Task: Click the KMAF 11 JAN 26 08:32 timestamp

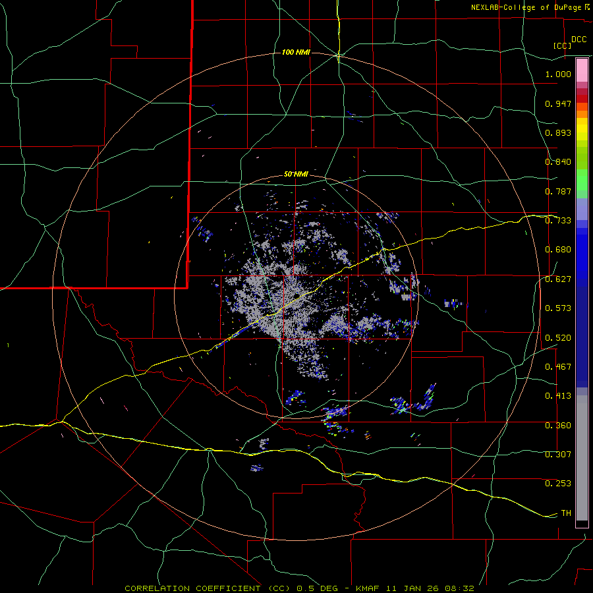Action: (415, 588)
